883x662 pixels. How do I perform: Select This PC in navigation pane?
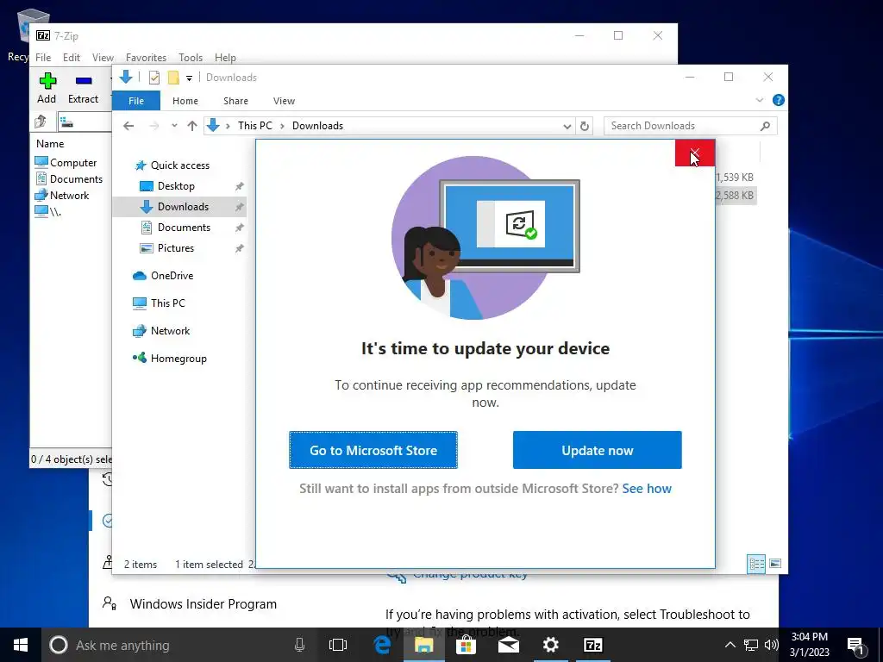(167, 303)
